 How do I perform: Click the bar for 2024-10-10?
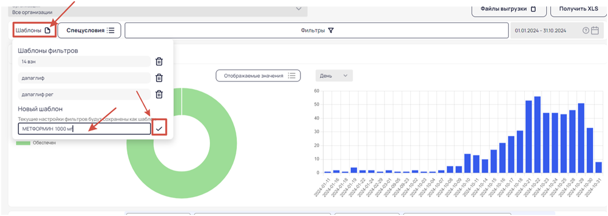click(467, 163)
